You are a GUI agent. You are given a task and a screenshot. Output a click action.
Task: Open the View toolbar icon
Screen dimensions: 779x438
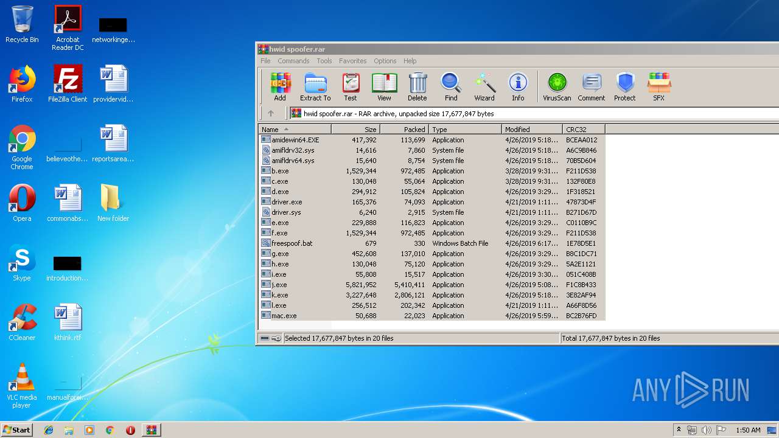click(x=384, y=86)
